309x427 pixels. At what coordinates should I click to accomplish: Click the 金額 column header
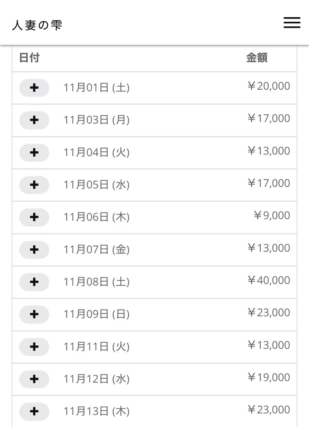tap(257, 58)
